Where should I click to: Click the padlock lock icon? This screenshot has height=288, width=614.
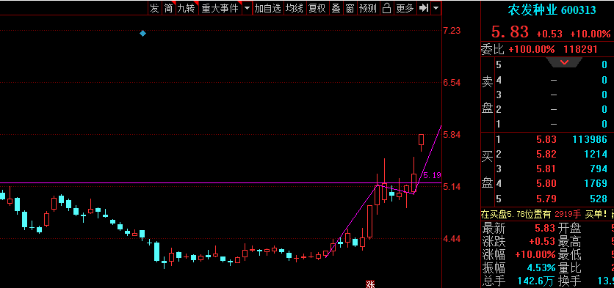coord(386,8)
